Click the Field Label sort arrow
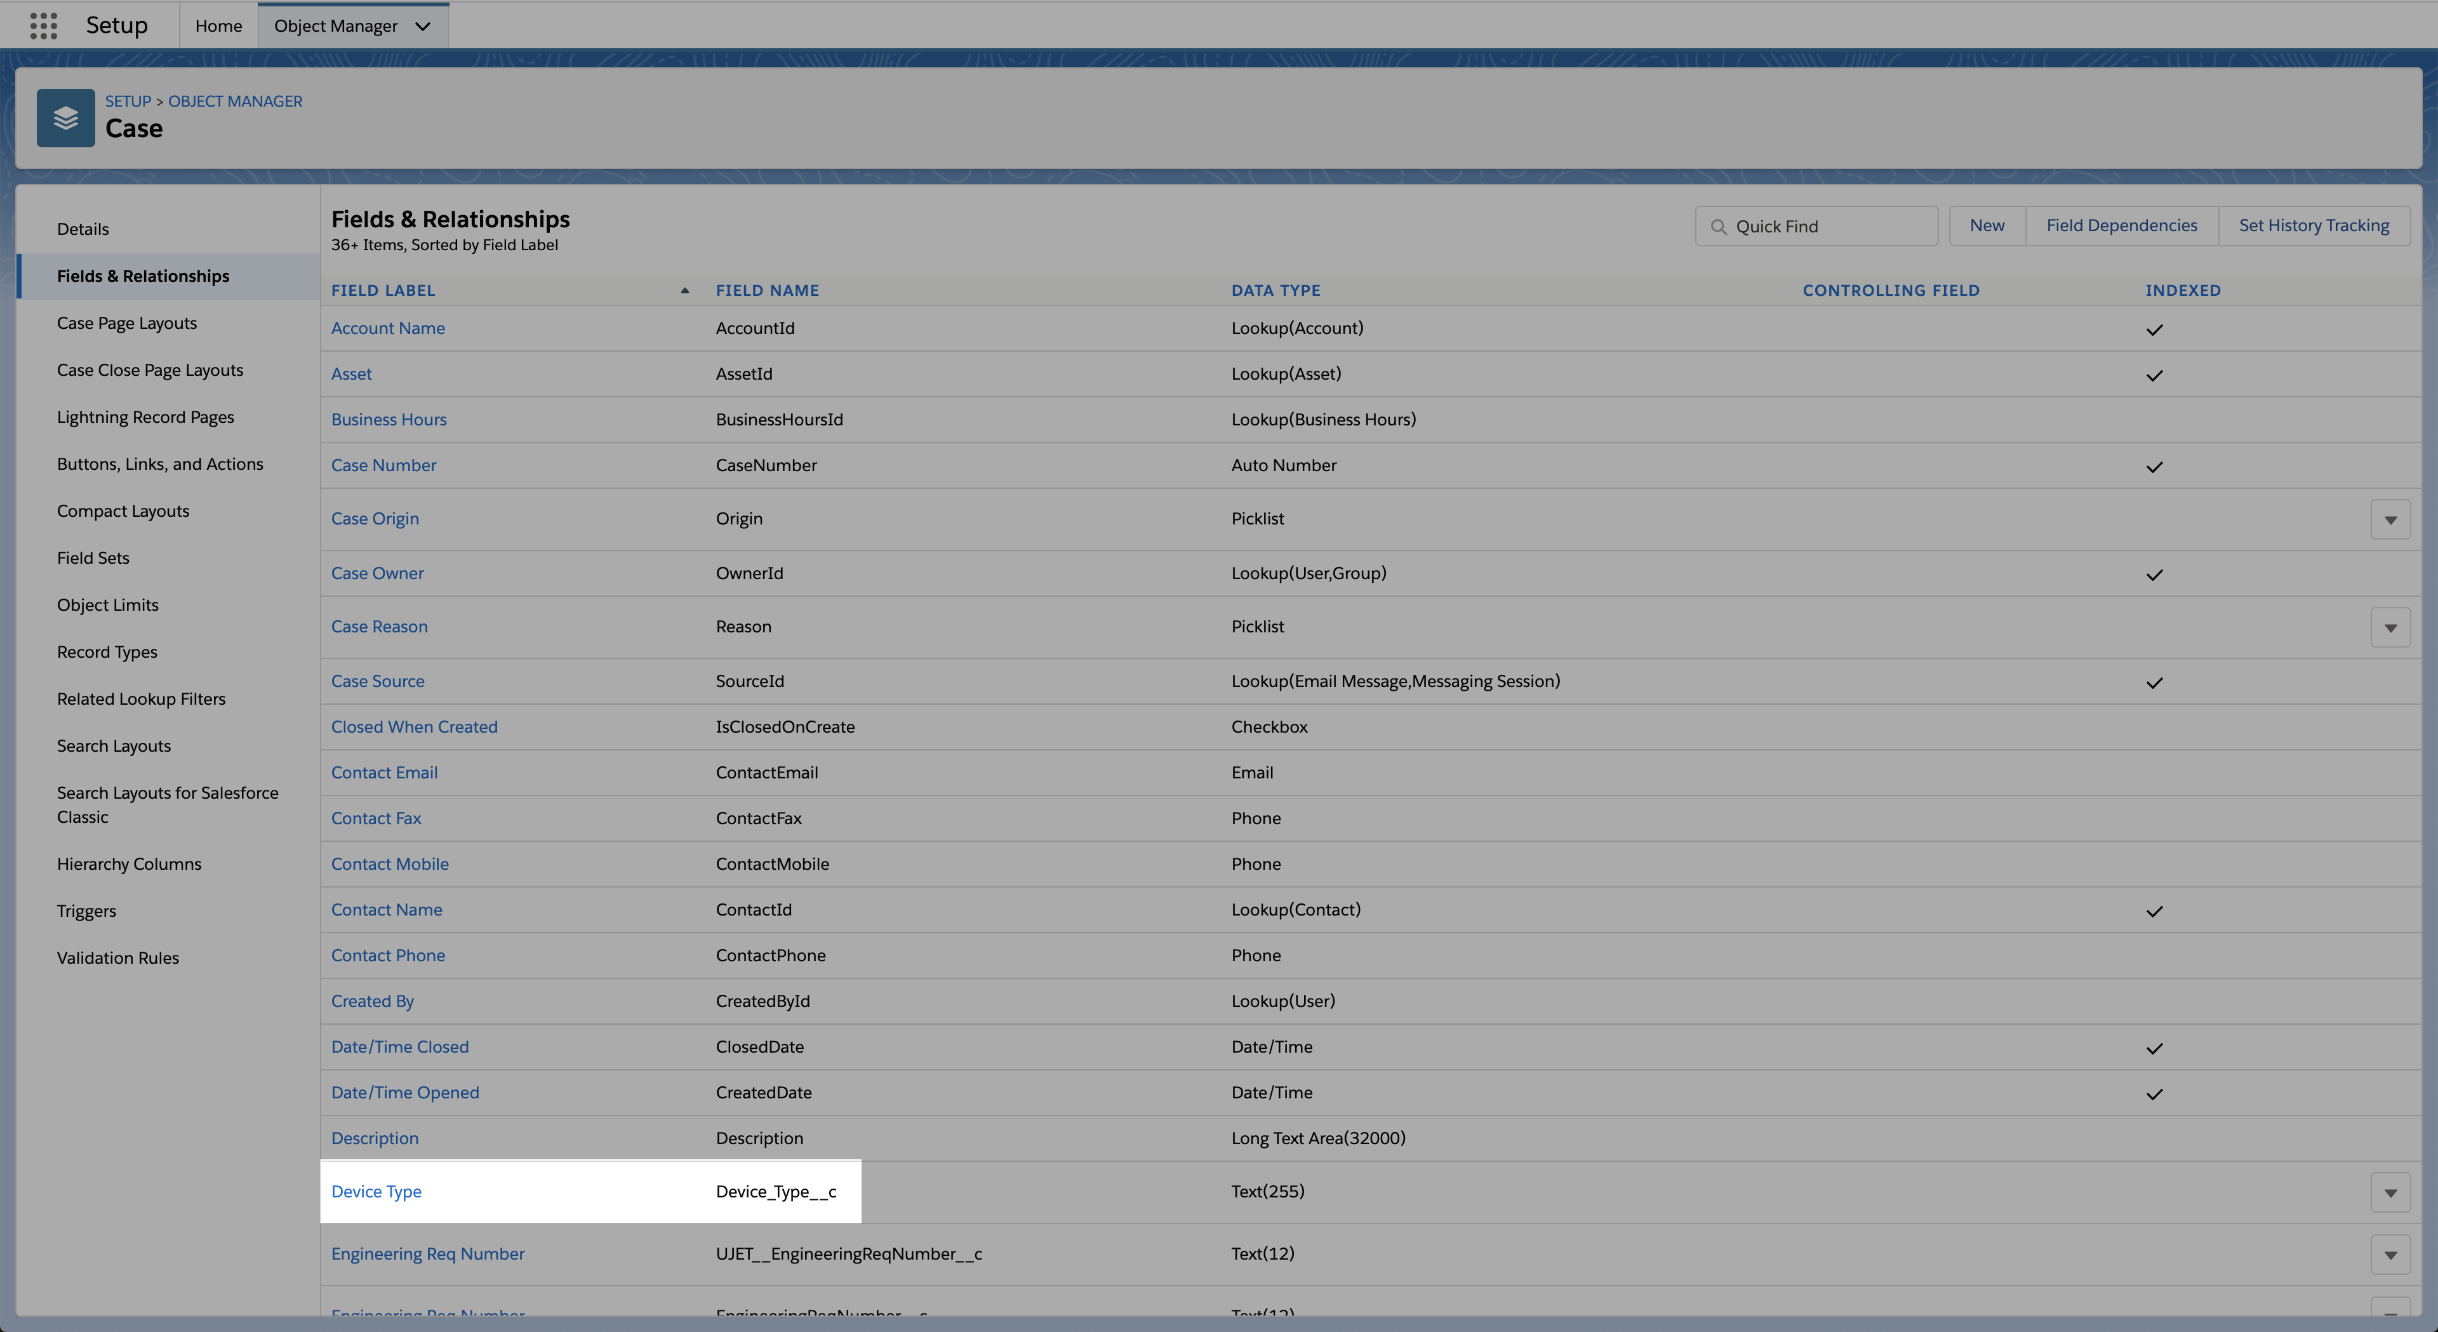The image size is (2438, 1332). [x=684, y=291]
